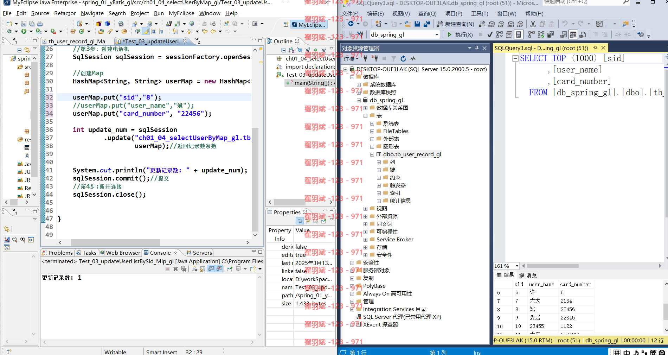
Task: Click the green Run button in MyEclipse toolbar
Action: coord(24,31)
